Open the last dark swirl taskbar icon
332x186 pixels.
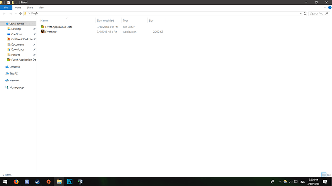tap(80, 182)
